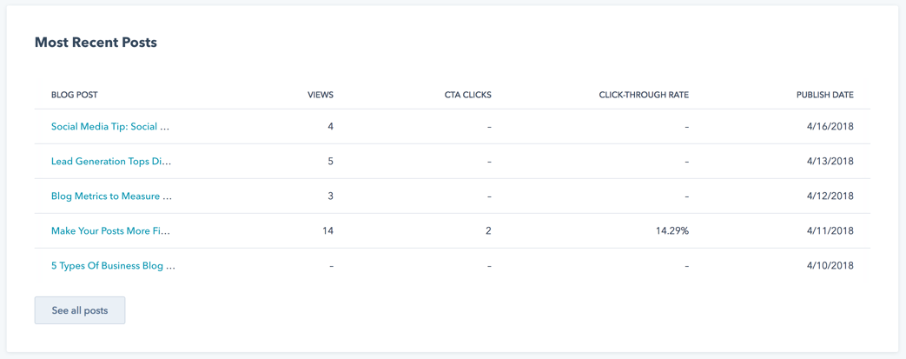
Task: Select the 4/13/2018 publish date cell
Action: [832, 162]
